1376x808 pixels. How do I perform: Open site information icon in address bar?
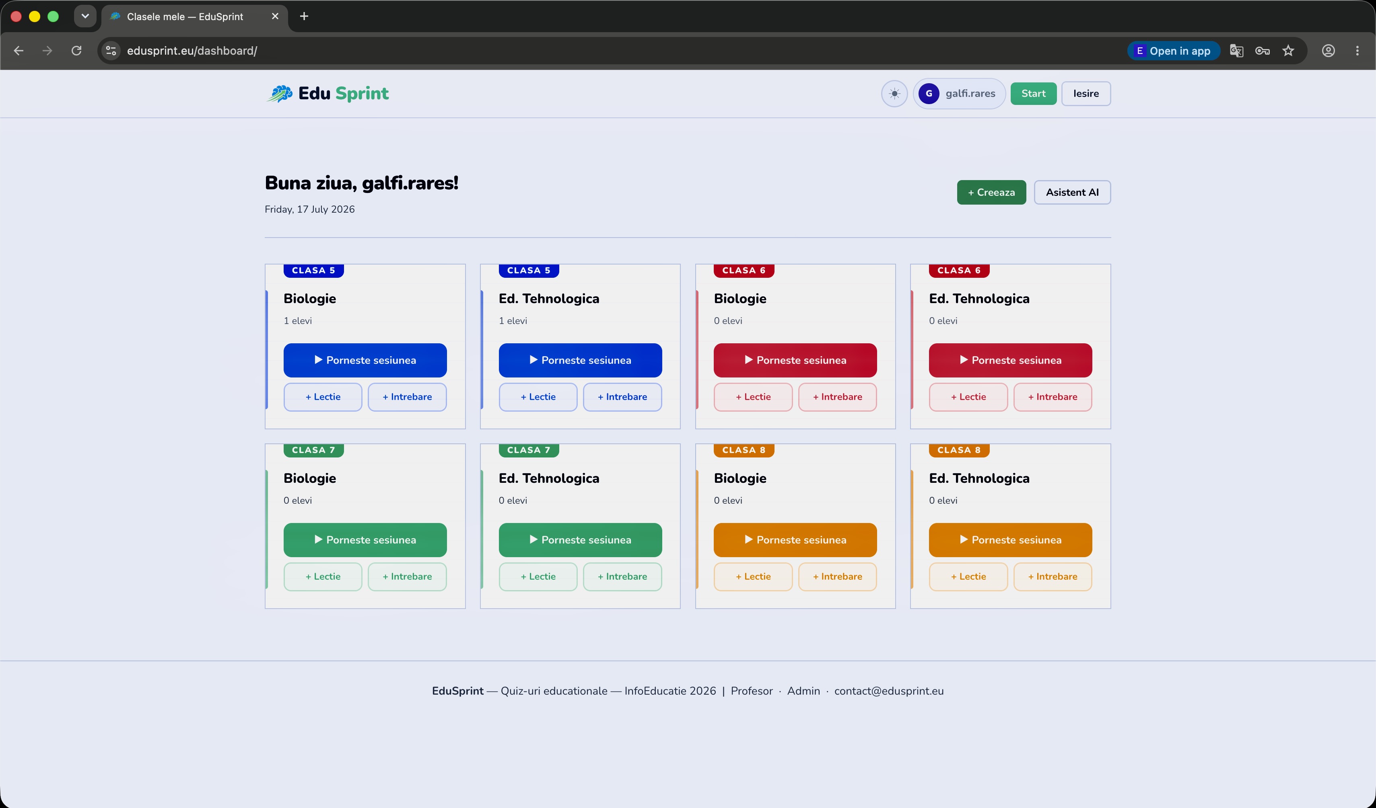click(111, 51)
